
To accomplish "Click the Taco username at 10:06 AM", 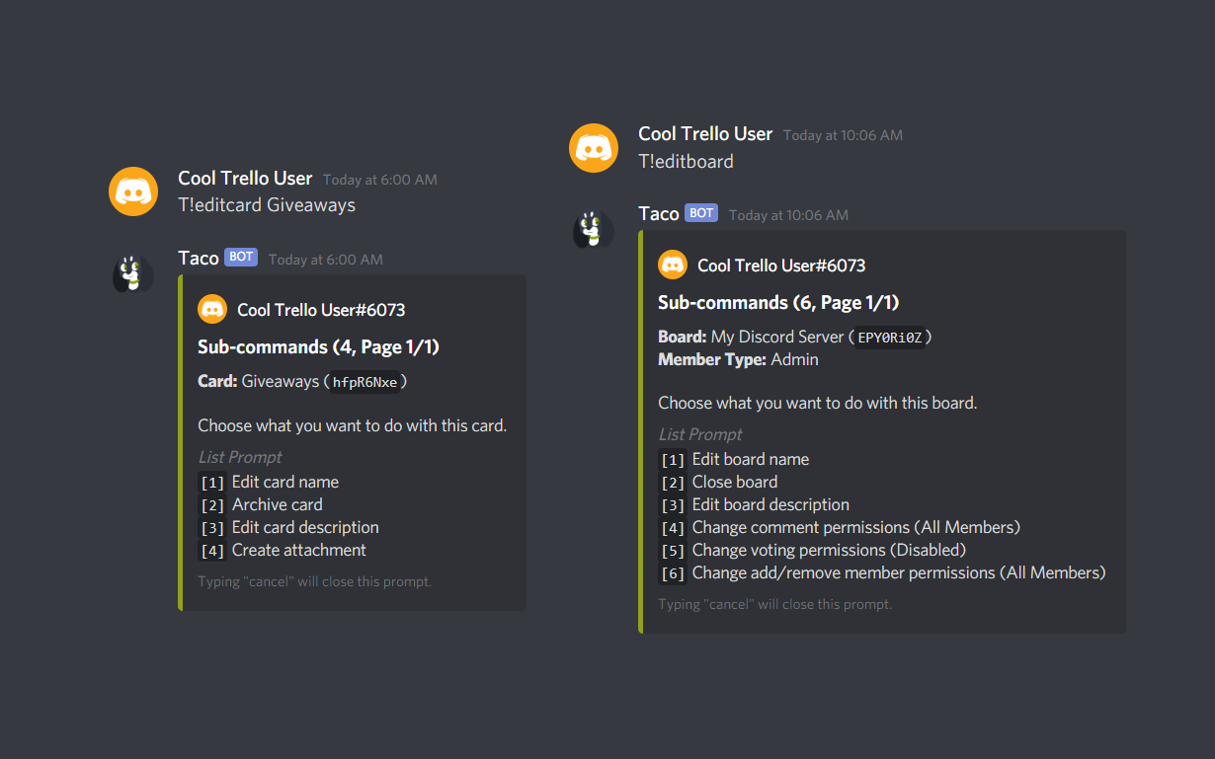I will pos(659,214).
